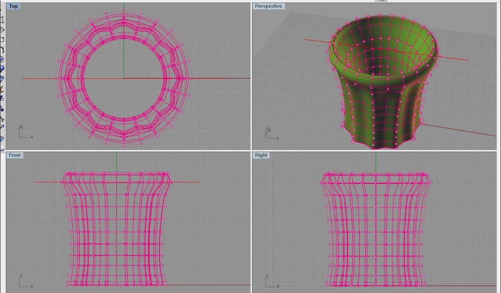Click the world axes icon in Front viewport
The width and height of the screenshot is (501, 293).
click(x=25, y=282)
